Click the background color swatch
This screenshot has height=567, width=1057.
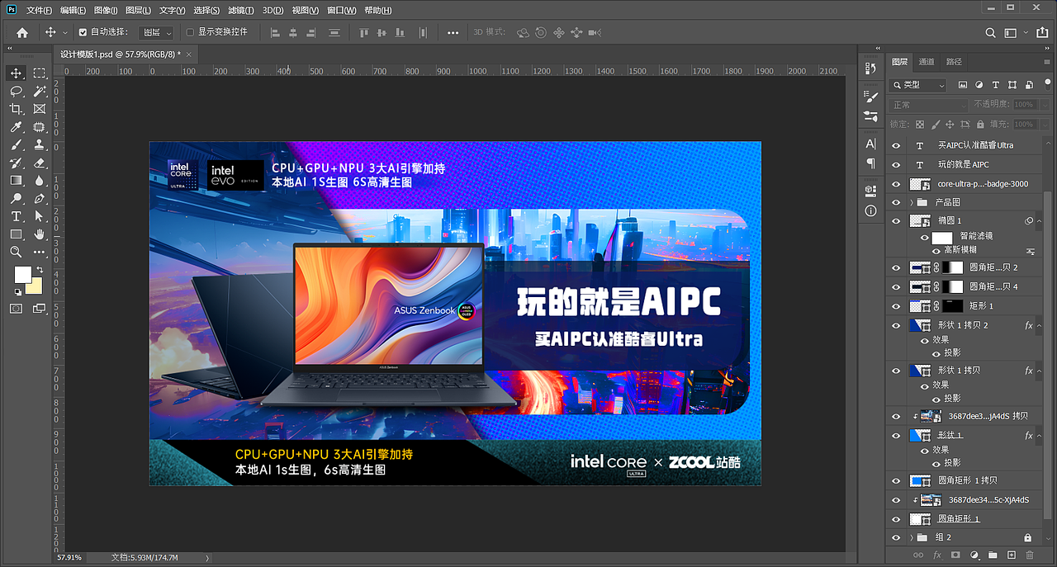[34, 286]
